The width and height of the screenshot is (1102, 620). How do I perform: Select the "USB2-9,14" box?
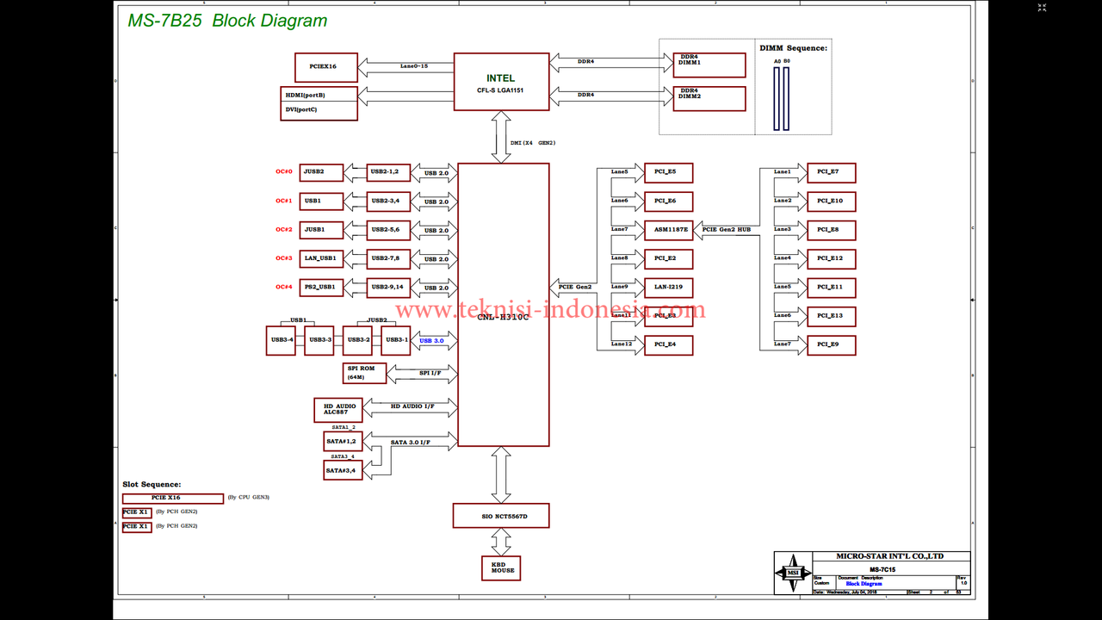tap(388, 287)
